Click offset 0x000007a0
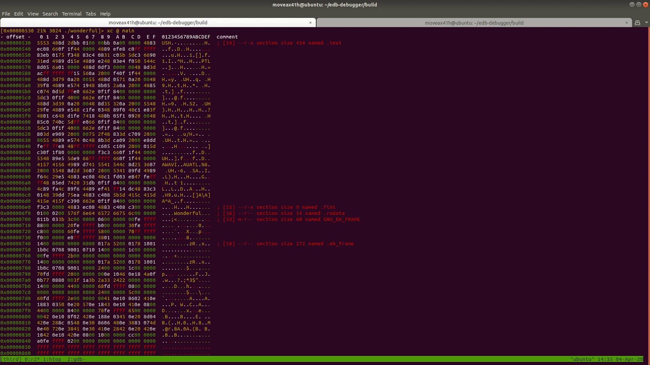 coord(15,280)
